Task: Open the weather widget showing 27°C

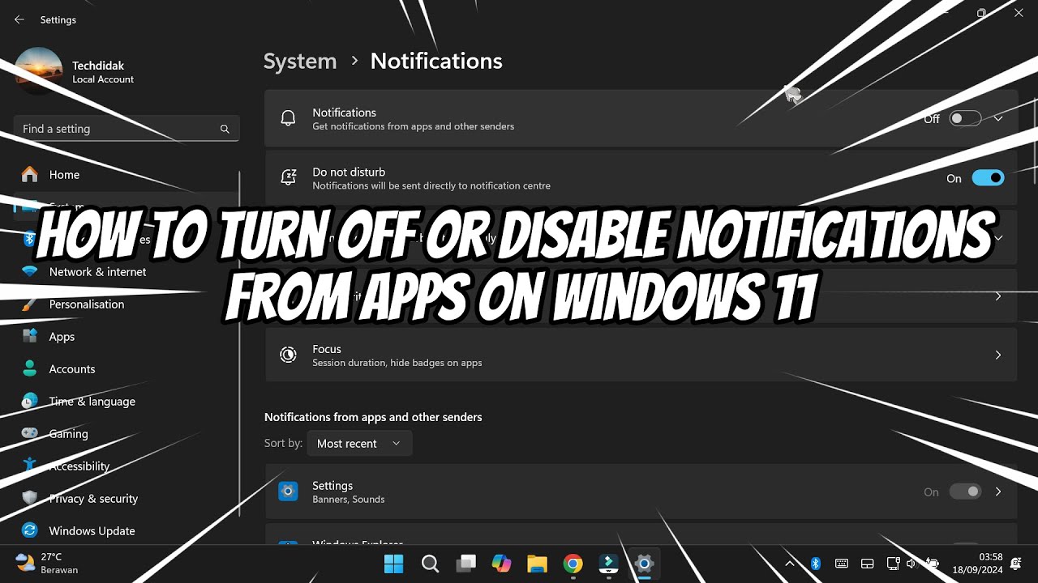Action: pyautogui.click(x=47, y=564)
